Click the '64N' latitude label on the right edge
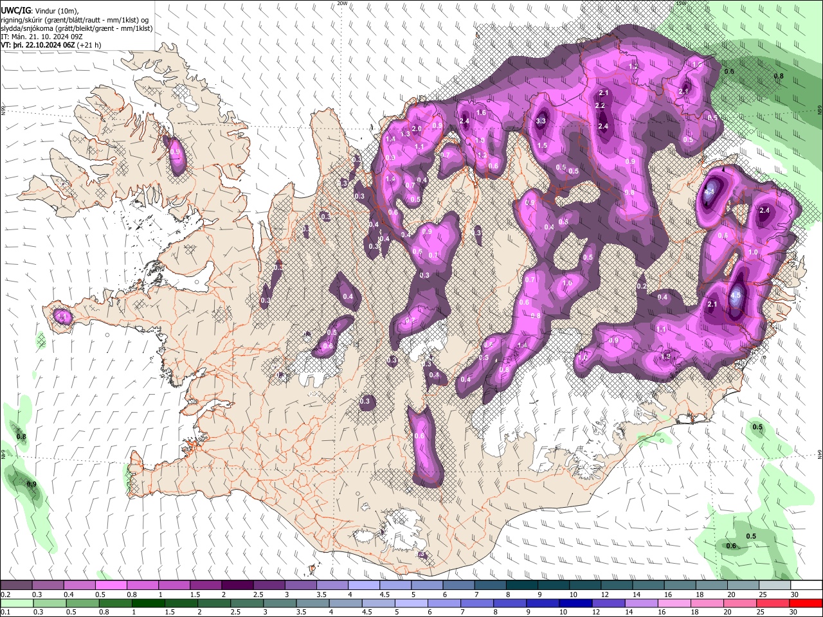 (x=820, y=454)
